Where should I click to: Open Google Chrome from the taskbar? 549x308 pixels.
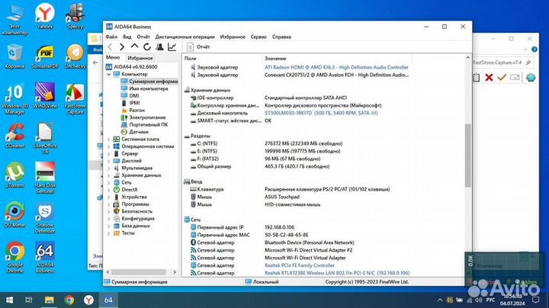[69, 300]
